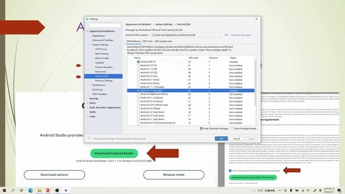Launch Microsoft Edge from the taskbar

(x=31, y=190)
